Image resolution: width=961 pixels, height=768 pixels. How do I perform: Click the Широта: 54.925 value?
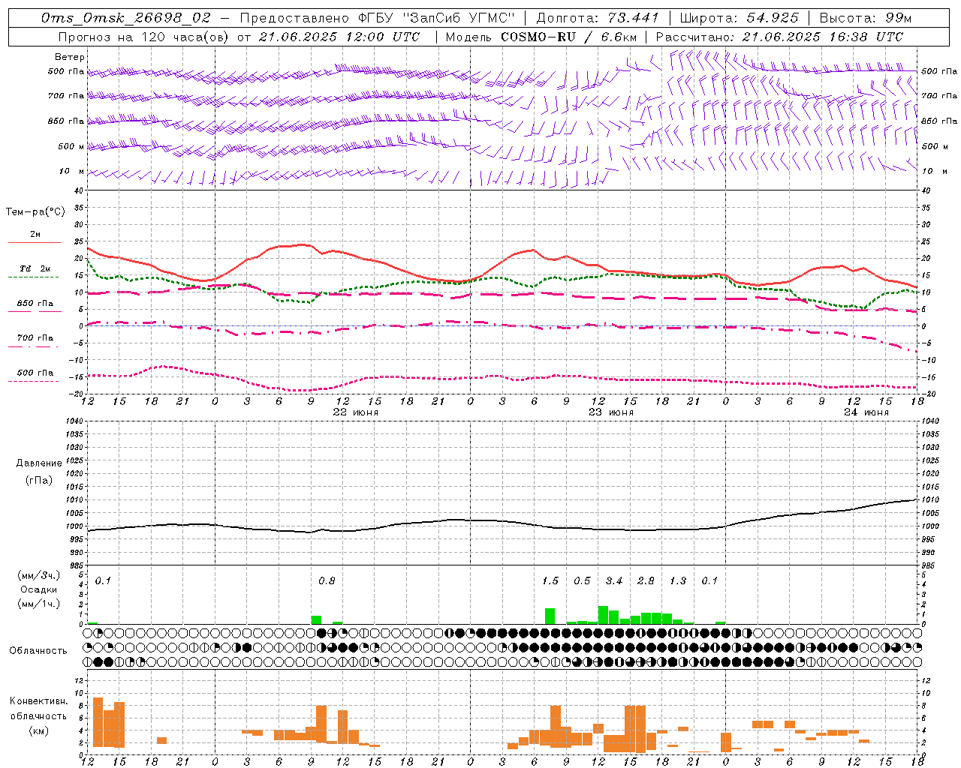point(740,18)
